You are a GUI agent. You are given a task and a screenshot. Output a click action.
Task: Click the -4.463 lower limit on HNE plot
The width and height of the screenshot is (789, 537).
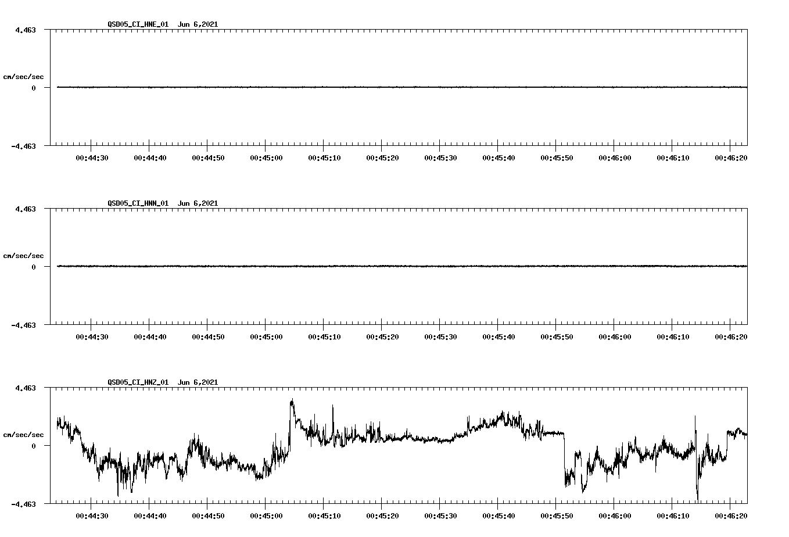[23, 146]
